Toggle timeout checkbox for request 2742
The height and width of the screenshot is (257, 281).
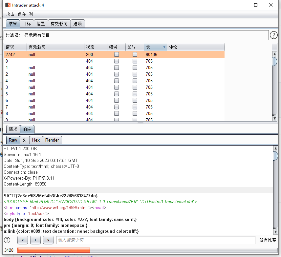coord(135,55)
